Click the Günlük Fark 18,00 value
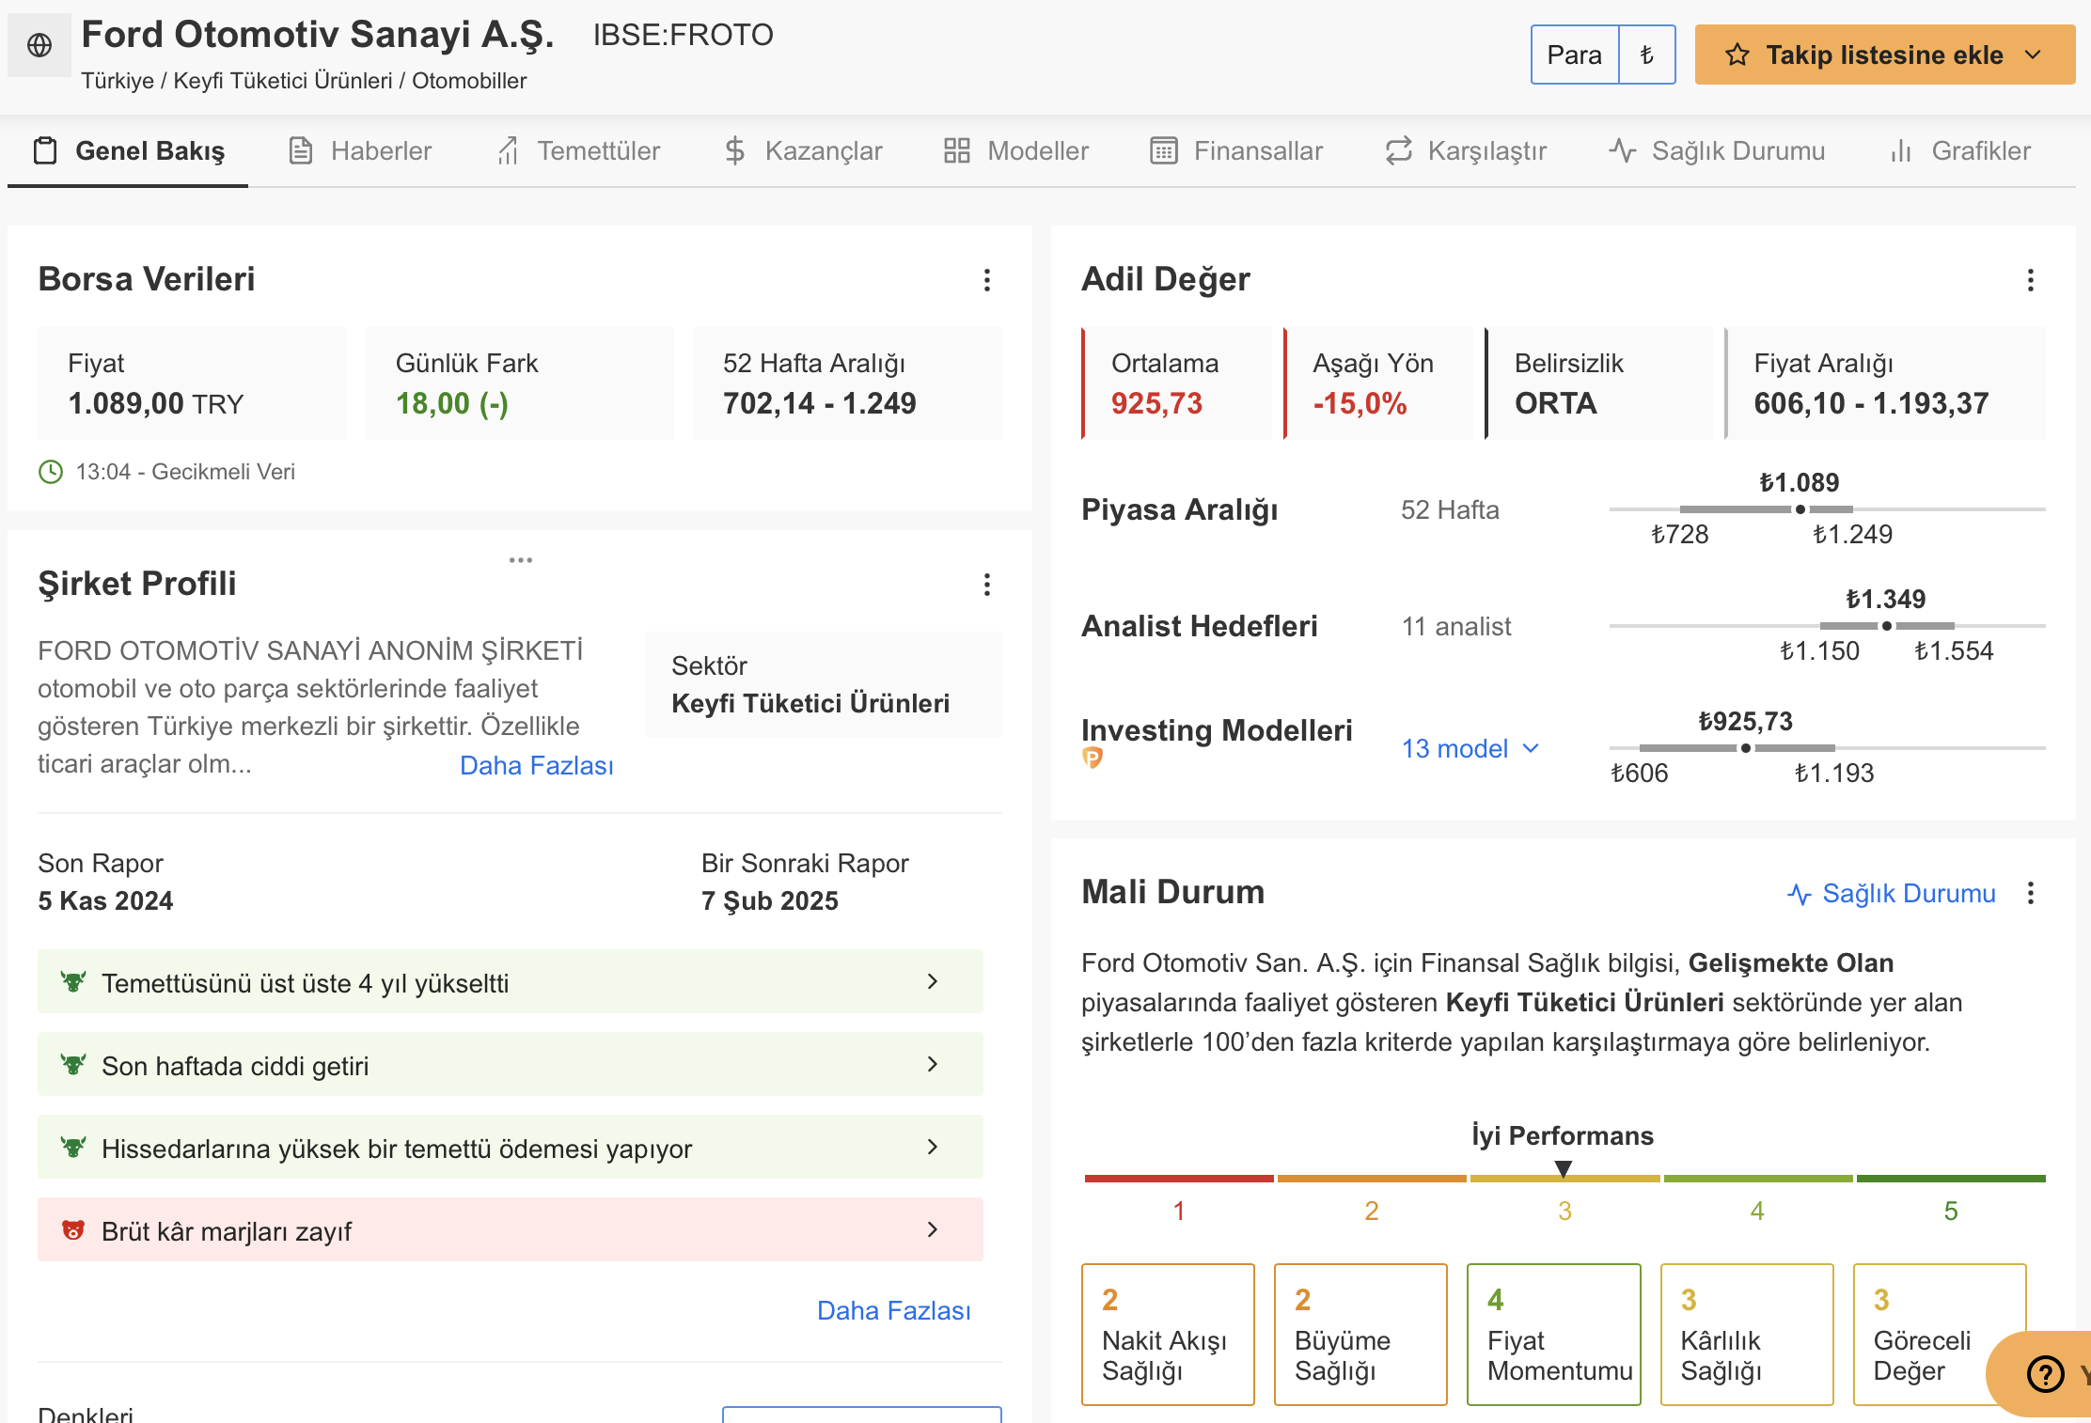 452,404
